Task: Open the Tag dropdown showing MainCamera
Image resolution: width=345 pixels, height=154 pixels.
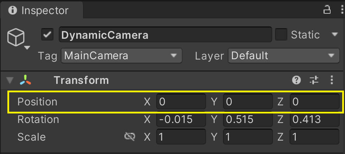Action: coord(121,56)
